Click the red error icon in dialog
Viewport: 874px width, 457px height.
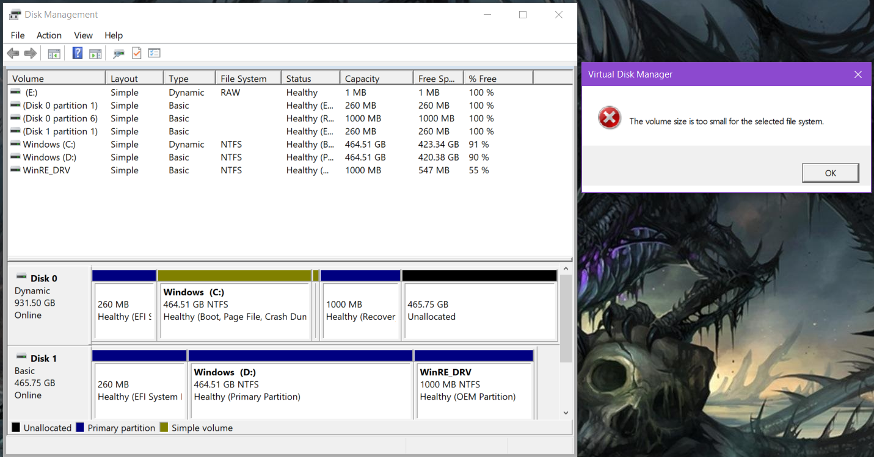click(610, 118)
